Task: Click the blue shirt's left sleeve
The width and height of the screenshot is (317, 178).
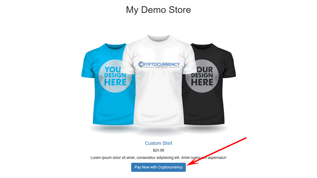Action: coord(87,63)
